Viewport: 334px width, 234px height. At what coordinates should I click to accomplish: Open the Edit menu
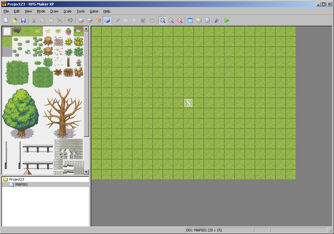pyautogui.click(x=17, y=11)
